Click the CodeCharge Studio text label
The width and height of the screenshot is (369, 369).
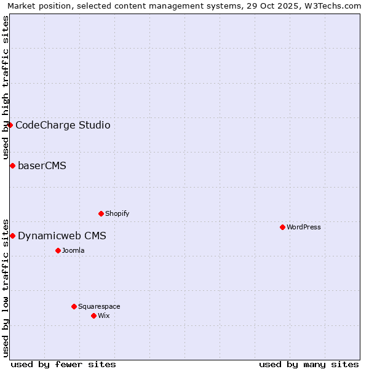click(x=63, y=125)
